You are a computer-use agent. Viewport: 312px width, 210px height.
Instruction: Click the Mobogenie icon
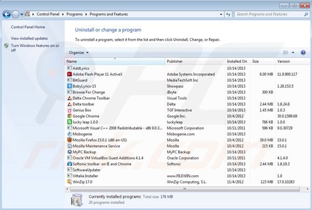[70, 134]
